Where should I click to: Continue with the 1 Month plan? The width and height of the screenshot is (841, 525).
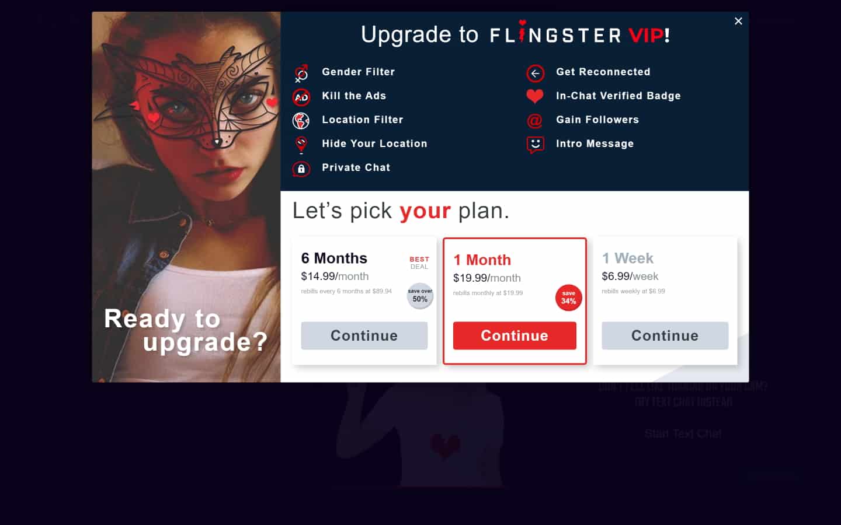click(515, 335)
